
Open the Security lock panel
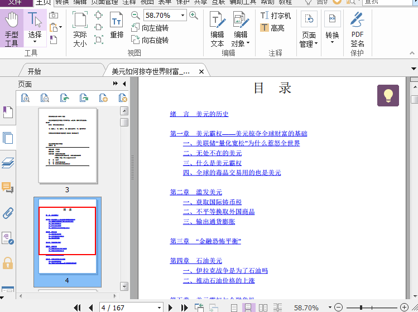[8, 263]
